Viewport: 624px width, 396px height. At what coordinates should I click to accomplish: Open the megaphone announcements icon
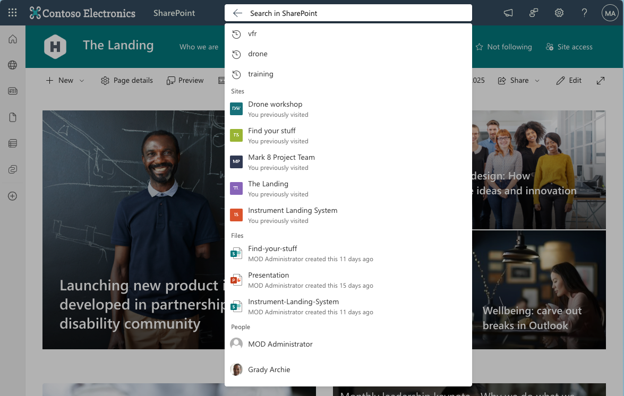point(508,13)
